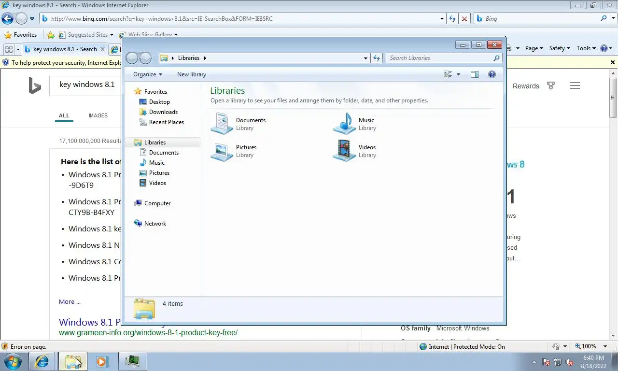Open Bing hamburger menu icon
Screen dimensions: 618x371
click(575, 86)
